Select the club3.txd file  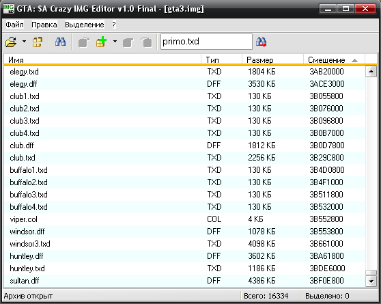(184, 121)
